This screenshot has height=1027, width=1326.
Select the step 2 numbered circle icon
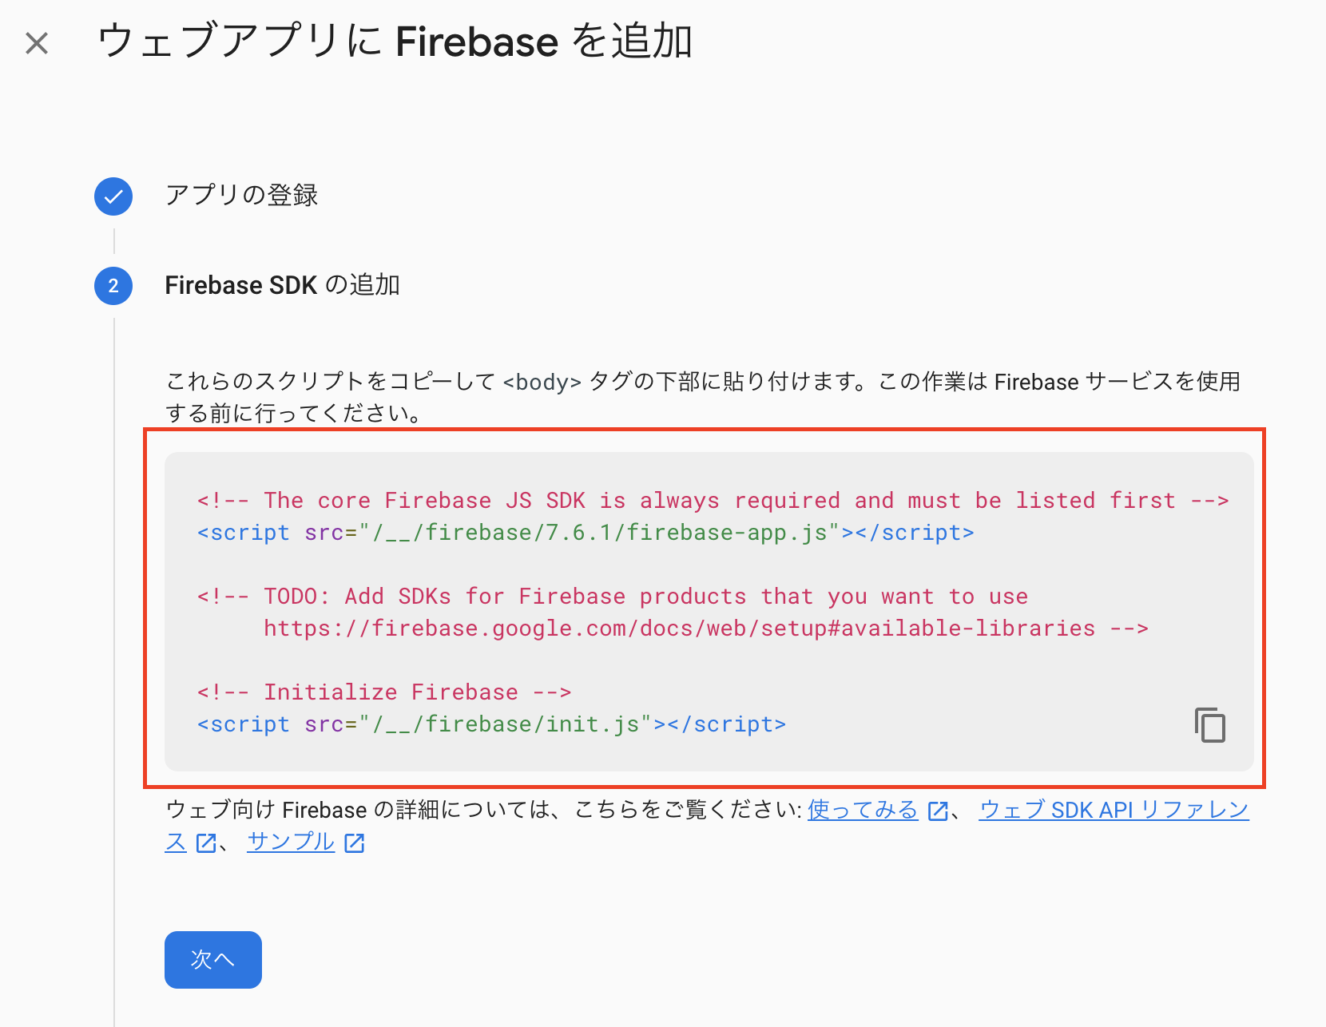coord(113,285)
